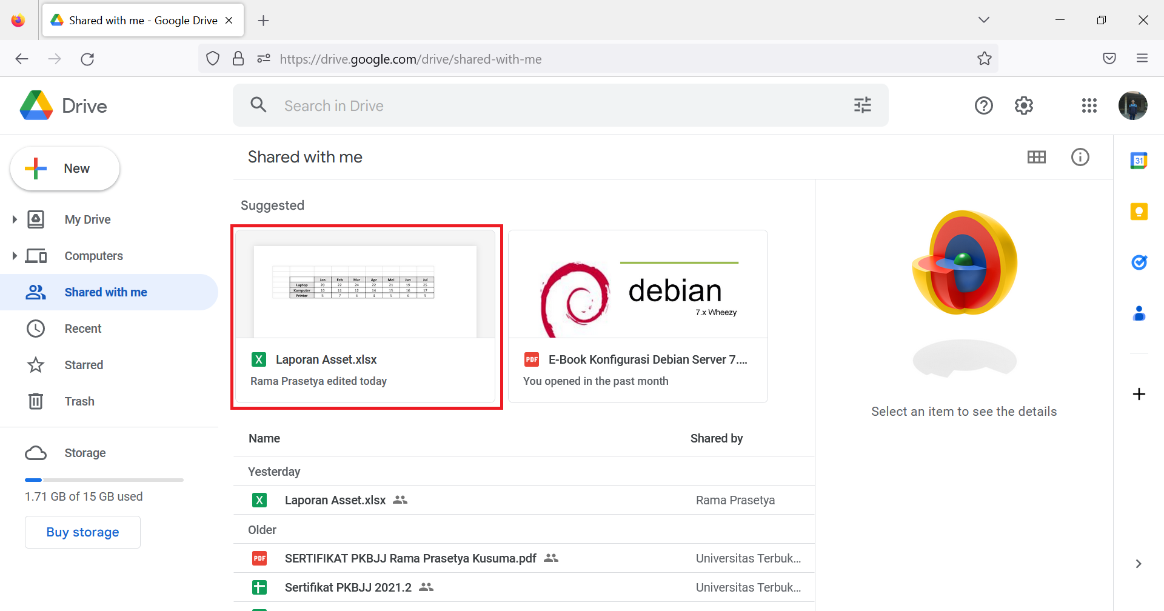Viewport: 1164px width, 611px height.
Task: Open the Google account avatar
Action: click(1133, 105)
